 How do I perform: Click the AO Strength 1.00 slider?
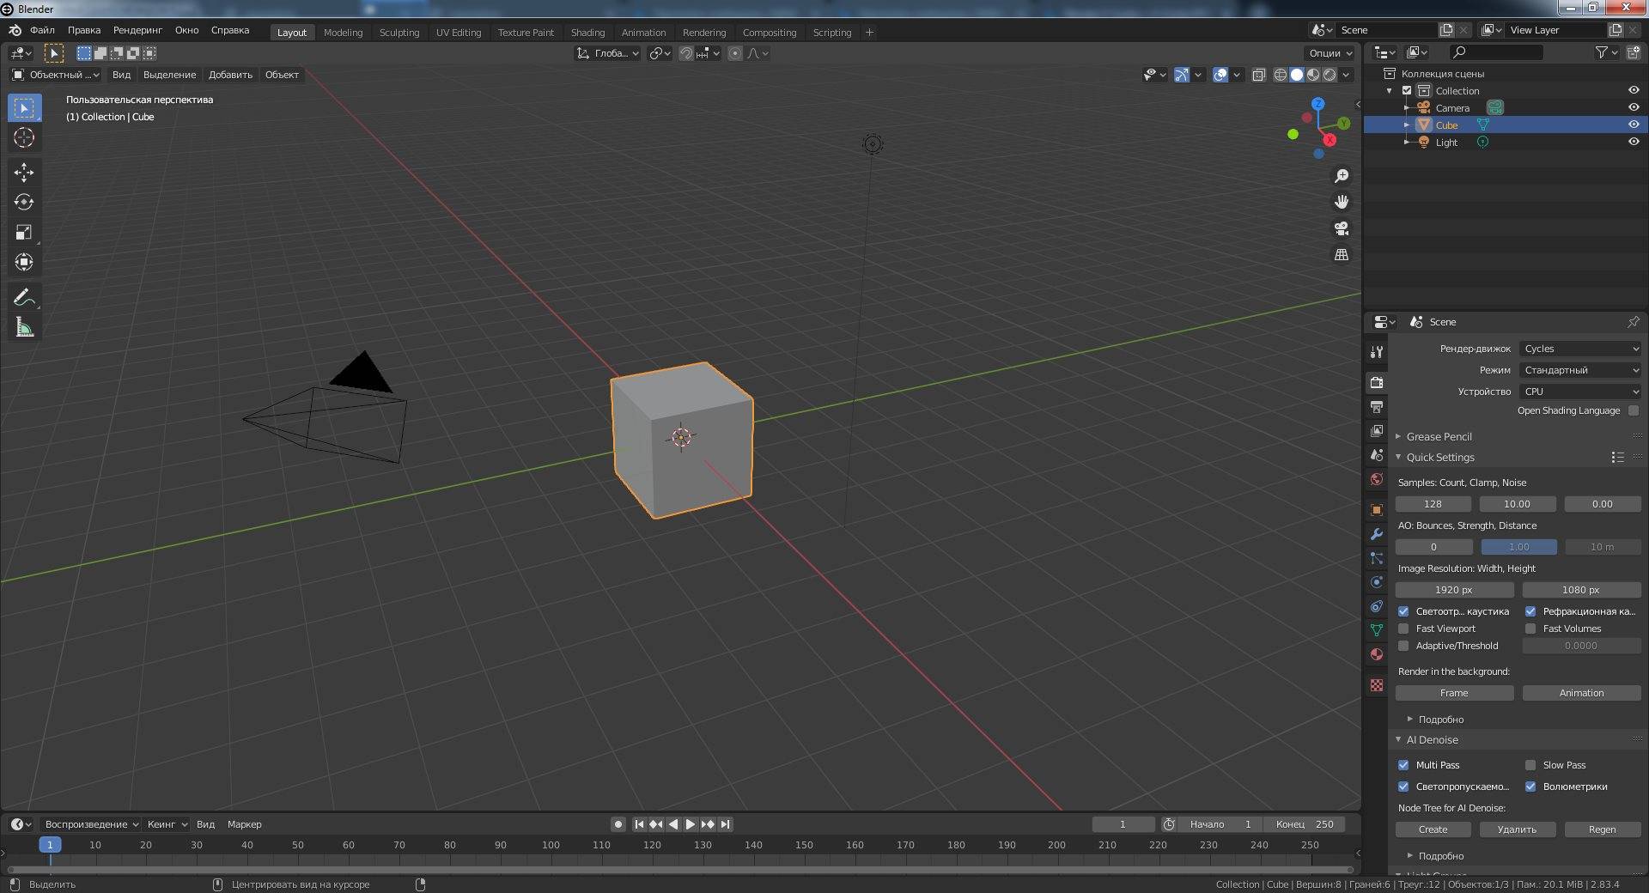(x=1518, y=547)
